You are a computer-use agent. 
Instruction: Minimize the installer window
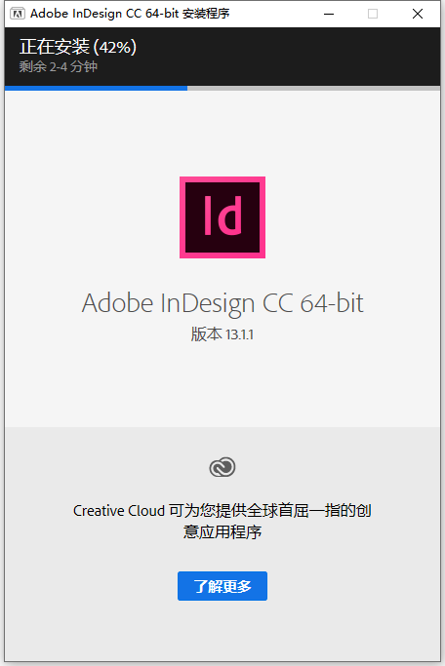[x=329, y=14]
